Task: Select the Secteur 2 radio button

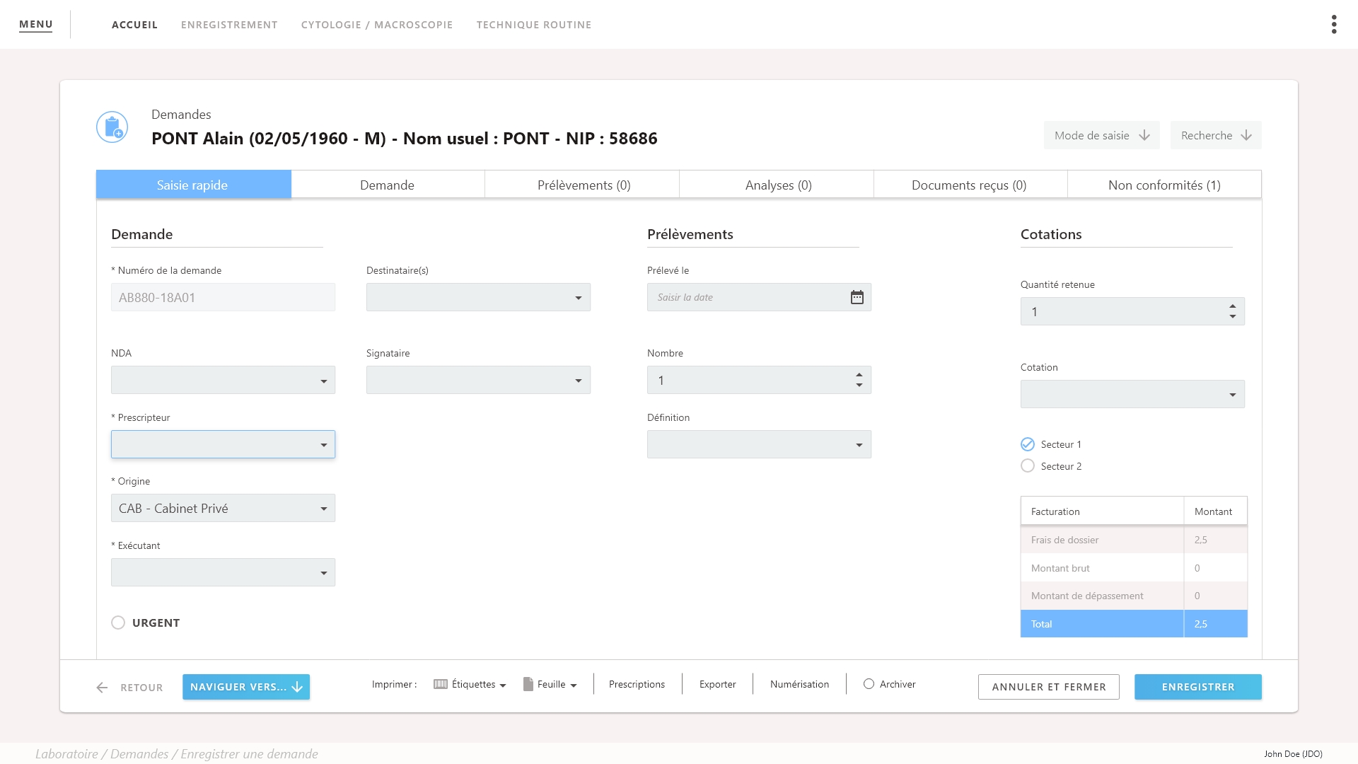Action: (1028, 465)
